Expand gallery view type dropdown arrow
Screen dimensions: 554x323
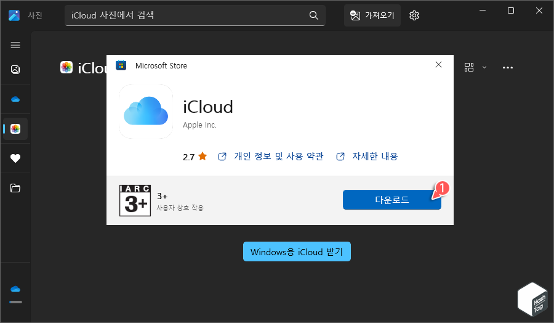(484, 67)
